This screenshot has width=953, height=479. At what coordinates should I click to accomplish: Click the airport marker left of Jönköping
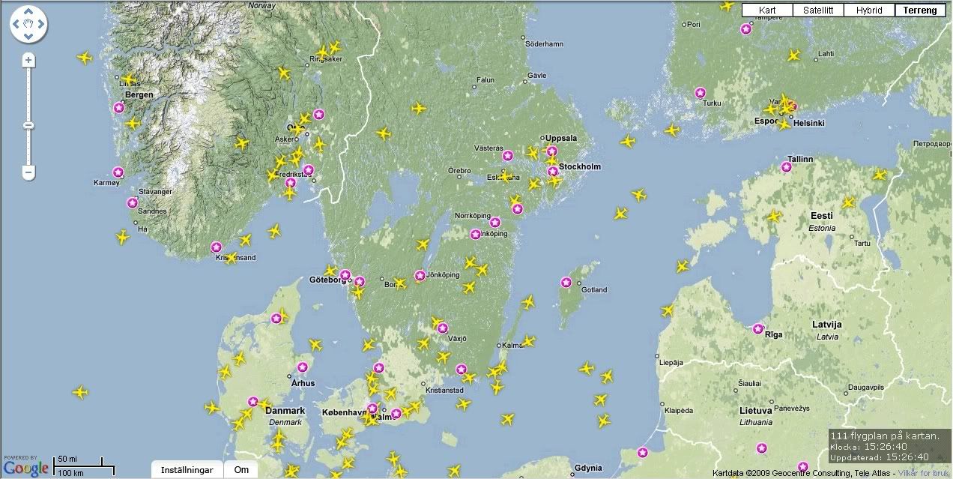point(420,275)
